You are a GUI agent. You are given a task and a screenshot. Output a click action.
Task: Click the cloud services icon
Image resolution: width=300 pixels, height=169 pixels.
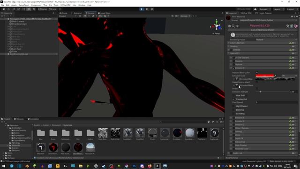(255, 9)
